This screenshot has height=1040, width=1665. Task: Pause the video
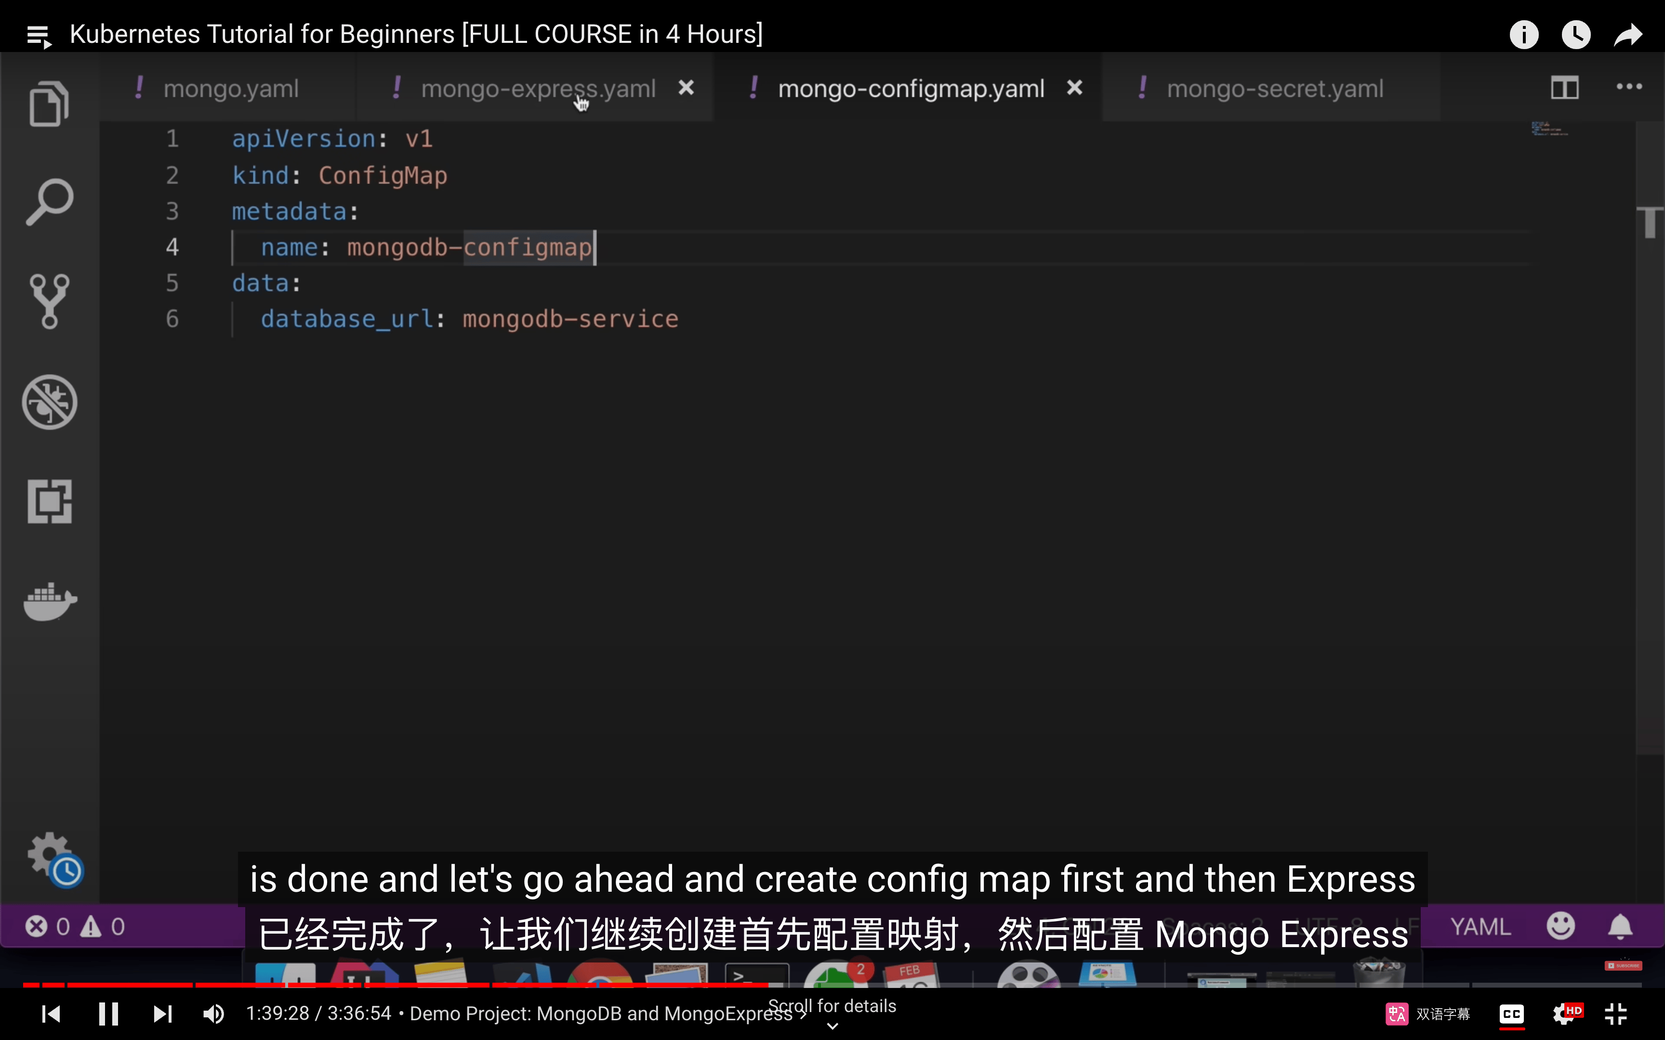point(108,1014)
